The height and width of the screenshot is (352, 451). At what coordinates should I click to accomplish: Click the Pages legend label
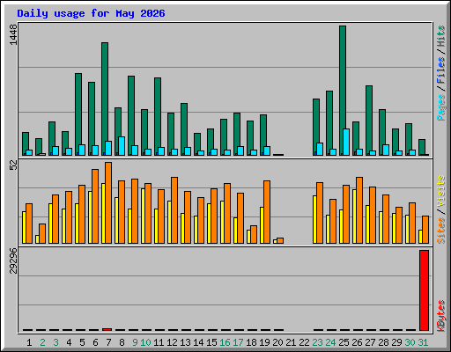coord(440,107)
